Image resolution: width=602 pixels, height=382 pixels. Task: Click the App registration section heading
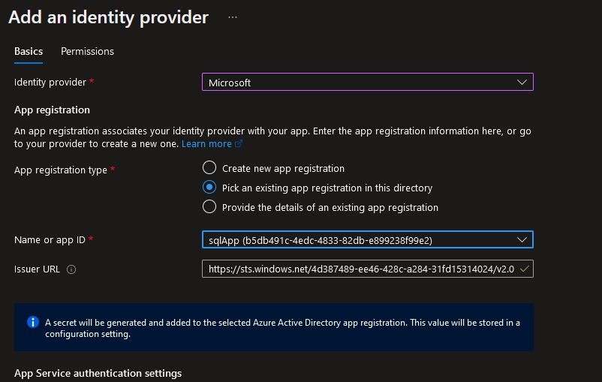(x=52, y=110)
